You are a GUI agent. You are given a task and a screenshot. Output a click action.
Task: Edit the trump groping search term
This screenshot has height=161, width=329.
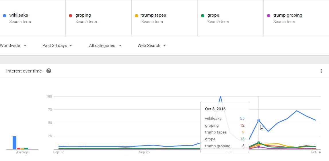point(288,15)
